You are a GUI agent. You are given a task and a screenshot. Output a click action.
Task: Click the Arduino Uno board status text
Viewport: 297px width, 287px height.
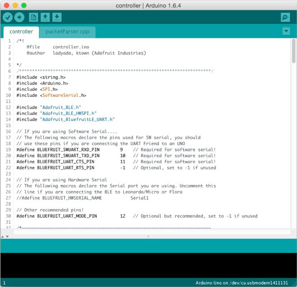(x=241, y=283)
